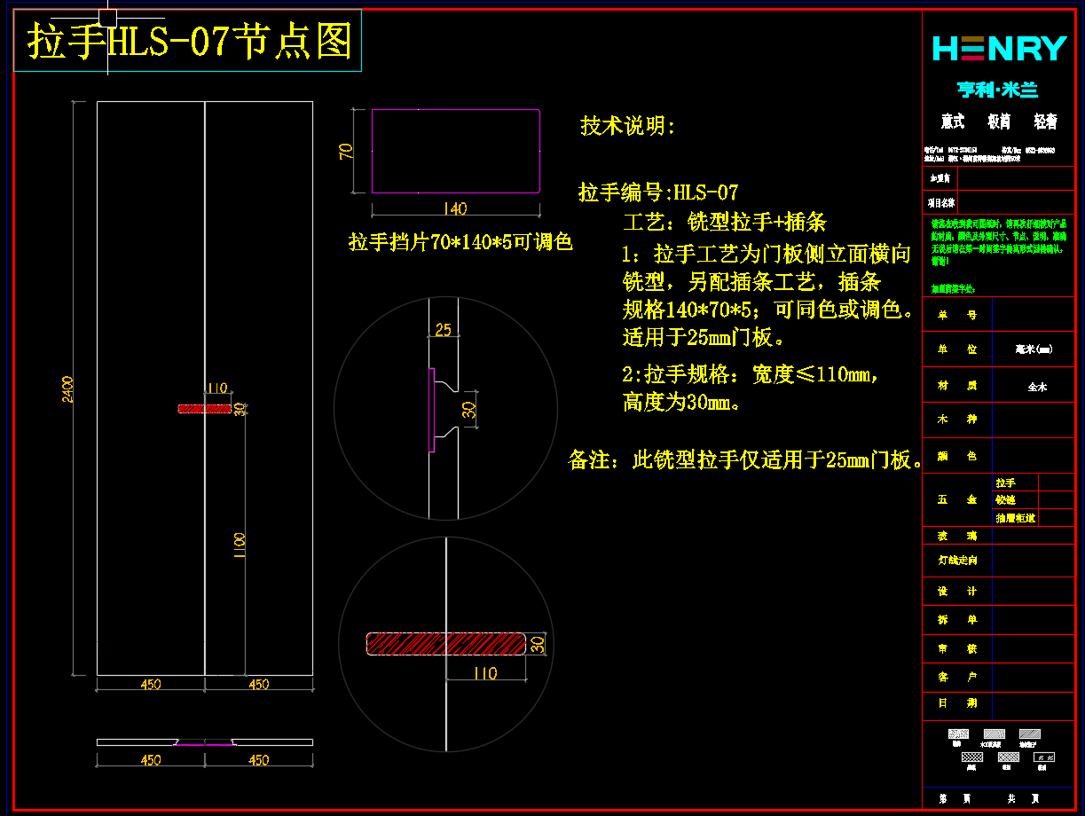Click the magenta insert strip in the bottom plan view
Viewport: 1085px width, 816px height.
point(205,744)
